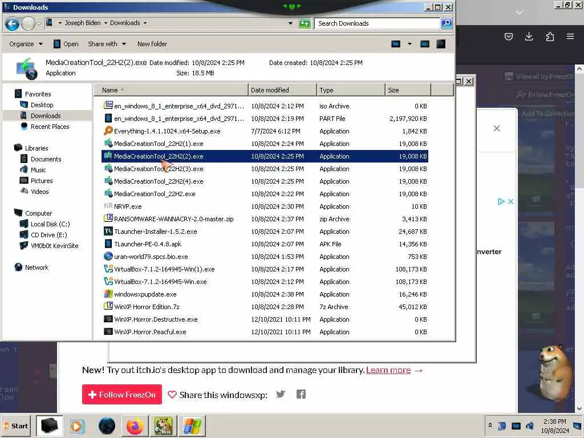Sort files by the Name column

(171, 90)
